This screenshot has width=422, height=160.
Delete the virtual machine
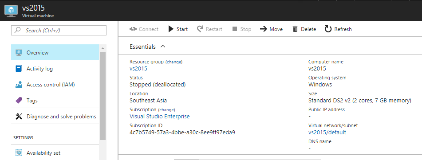coord(304,29)
